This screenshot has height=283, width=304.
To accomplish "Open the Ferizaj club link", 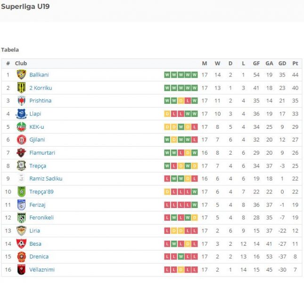I will coord(37,205).
